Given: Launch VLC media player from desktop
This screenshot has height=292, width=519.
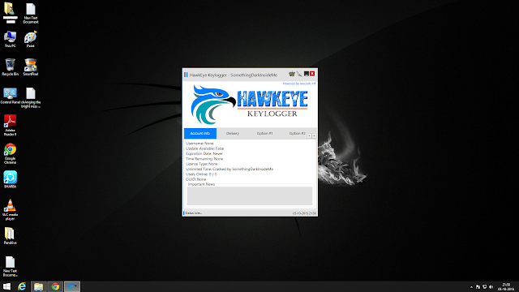Looking at the screenshot, I should [x=10, y=210].
